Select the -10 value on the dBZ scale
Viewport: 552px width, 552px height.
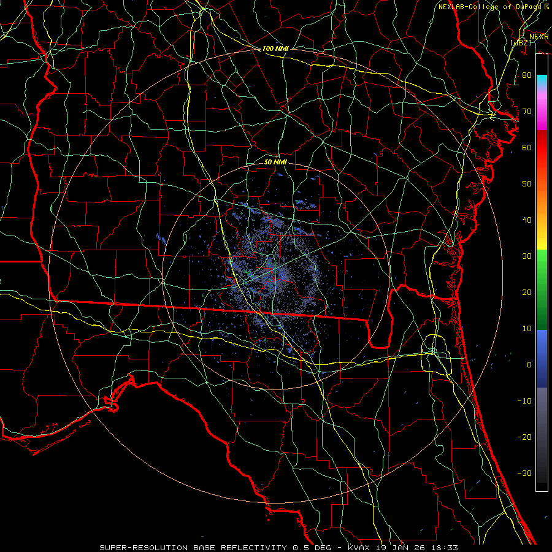pyautogui.click(x=524, y=401)
